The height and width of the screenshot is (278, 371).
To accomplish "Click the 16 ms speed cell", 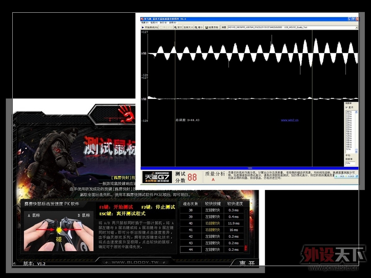I will [x=234, y=230].
